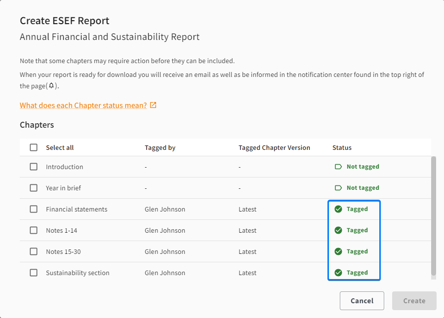Viewport: 444px width, 318px height.
Task: Click the Create button
Action: coord(414,301)
